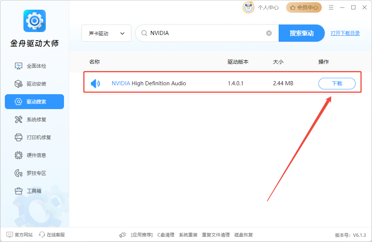This screenshot has width=372, height=242.
Task: Click the 版本号: V6.1.3 label
Action: (350, 235)
